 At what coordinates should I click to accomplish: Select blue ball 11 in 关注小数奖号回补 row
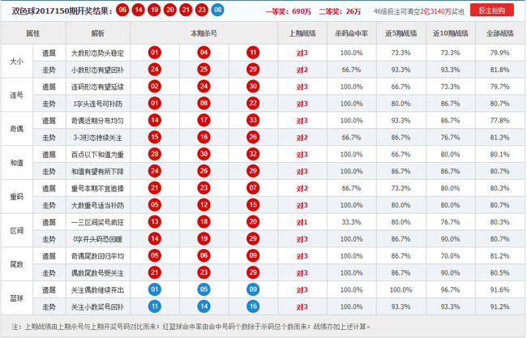[x=155, y=306]
